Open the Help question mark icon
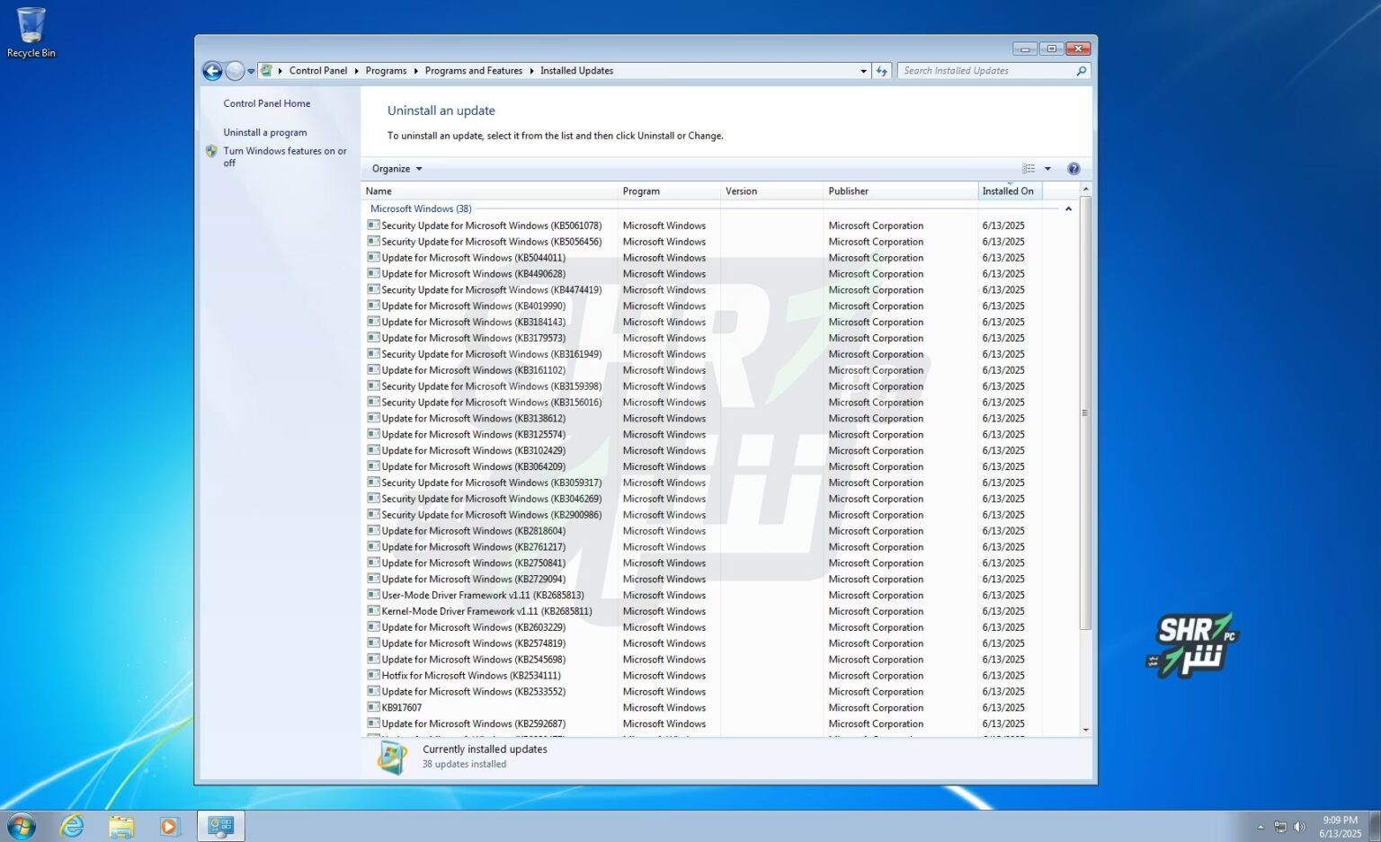This screenshot has height=842, width=1381. (1073, 168)
